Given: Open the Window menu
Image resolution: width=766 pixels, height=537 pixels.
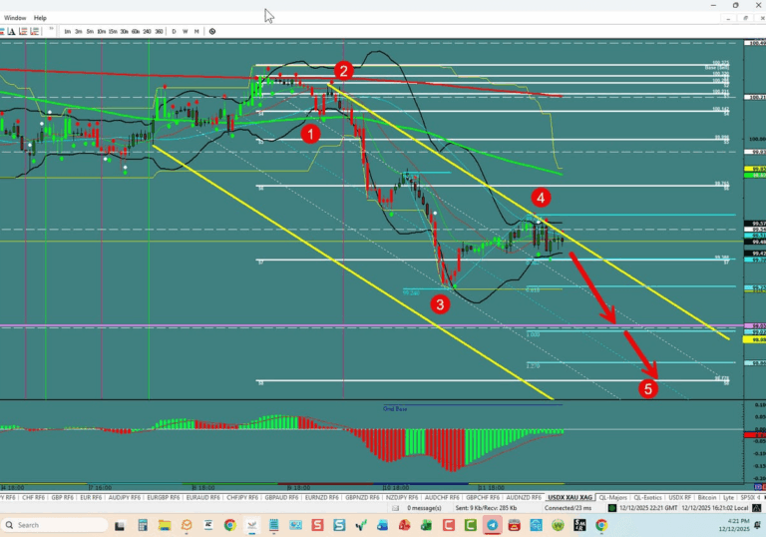Looking at the screenshot, I should click(x=15, y=18).
